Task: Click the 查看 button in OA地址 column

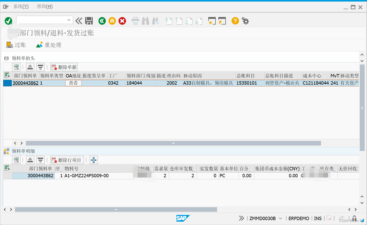Action: click(x=73, y=83)
